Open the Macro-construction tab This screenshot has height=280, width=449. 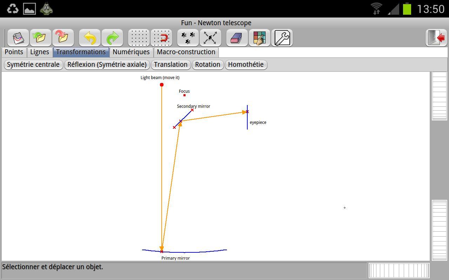point(186,52)
